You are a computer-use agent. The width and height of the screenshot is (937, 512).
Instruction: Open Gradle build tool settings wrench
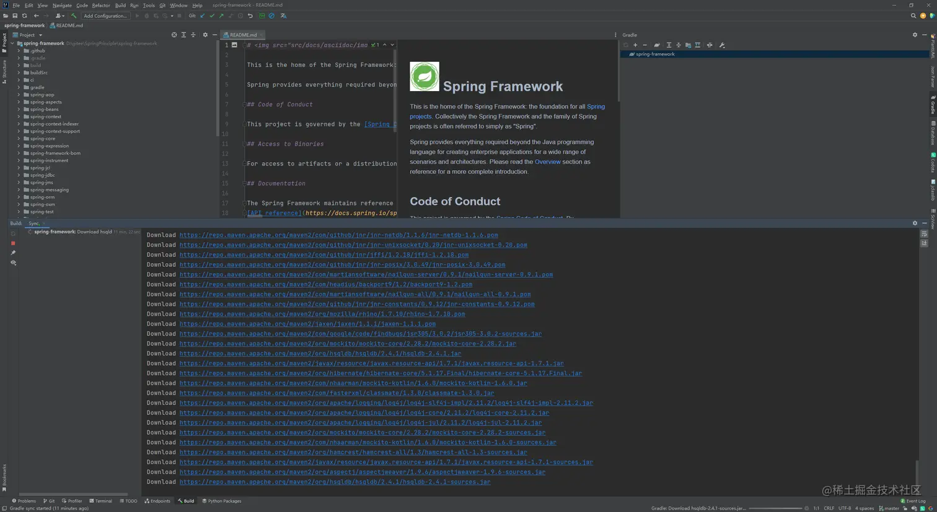pyautogui.click(x=722, y=45)
